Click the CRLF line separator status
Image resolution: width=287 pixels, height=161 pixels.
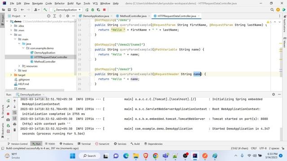tap(254, 148)
